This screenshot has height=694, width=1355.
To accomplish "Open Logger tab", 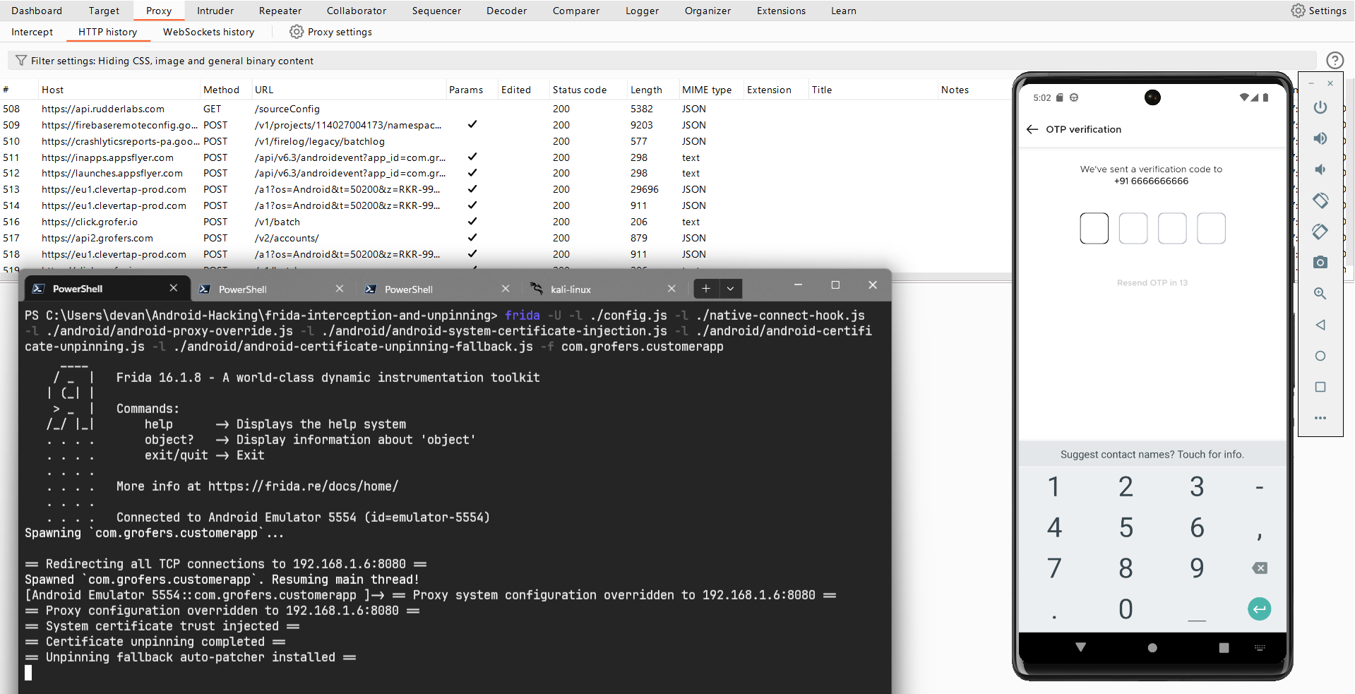I will click(x=642, y=11).
